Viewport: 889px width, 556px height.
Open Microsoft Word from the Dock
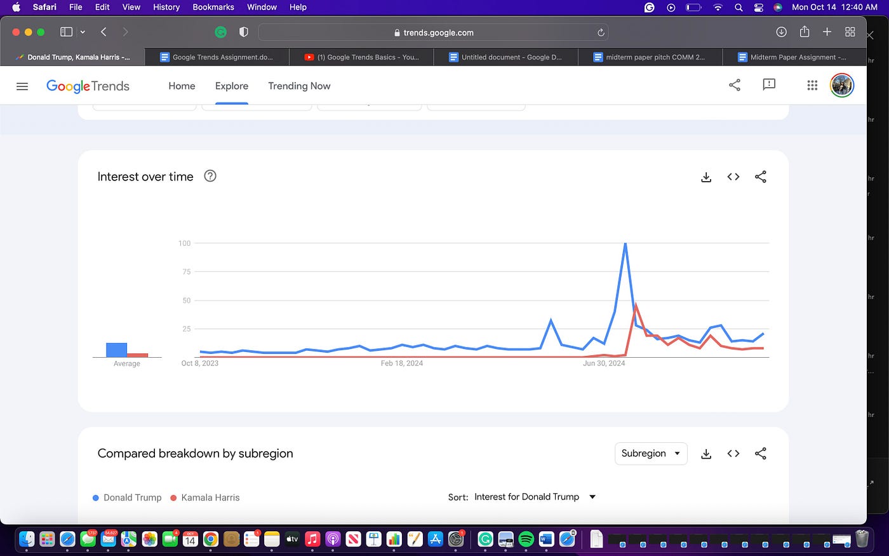pos(547,539)
